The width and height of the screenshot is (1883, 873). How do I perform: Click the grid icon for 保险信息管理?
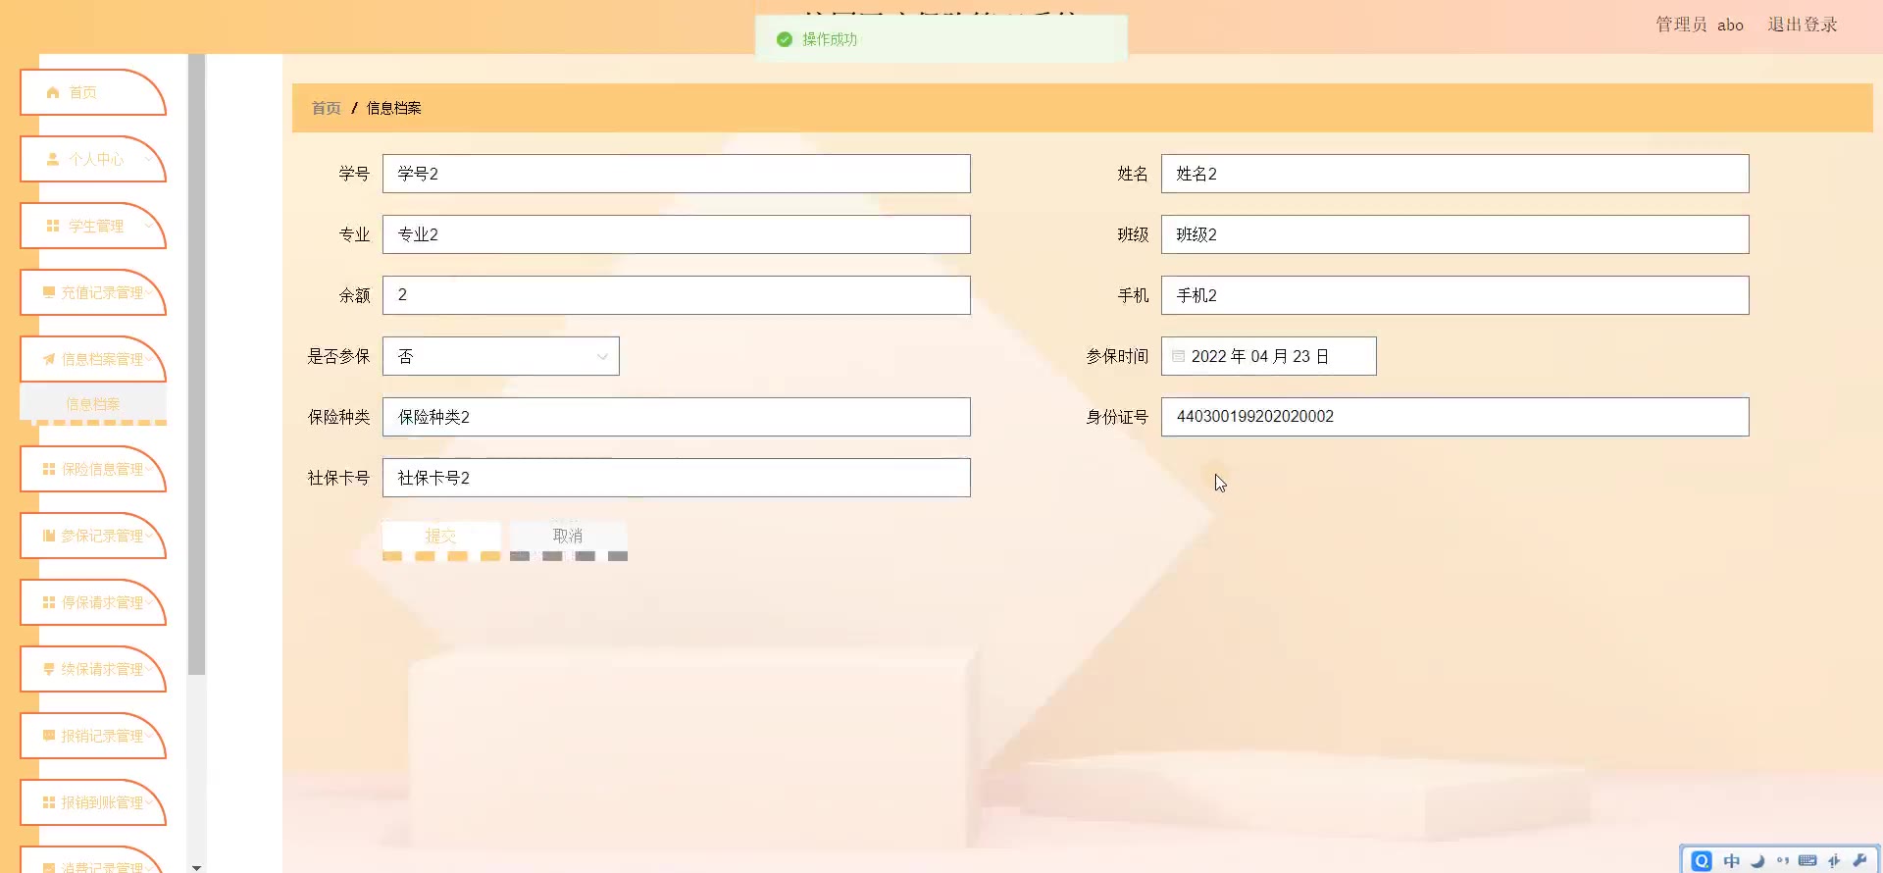(49, 469)
